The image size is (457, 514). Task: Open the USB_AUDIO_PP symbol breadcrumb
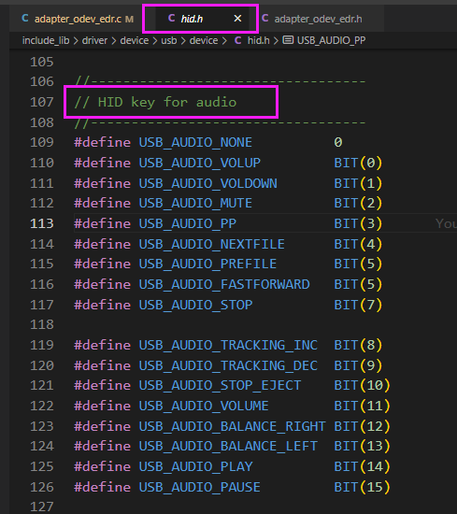pyautogui.click(x=331, y=40)
